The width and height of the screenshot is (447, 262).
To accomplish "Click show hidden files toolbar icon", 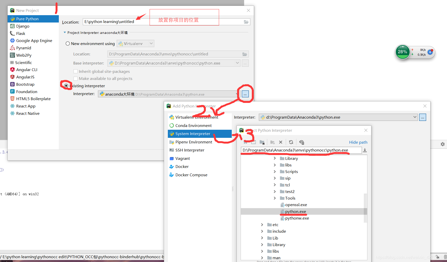I will pyautogui.click(x=302, y=142).
